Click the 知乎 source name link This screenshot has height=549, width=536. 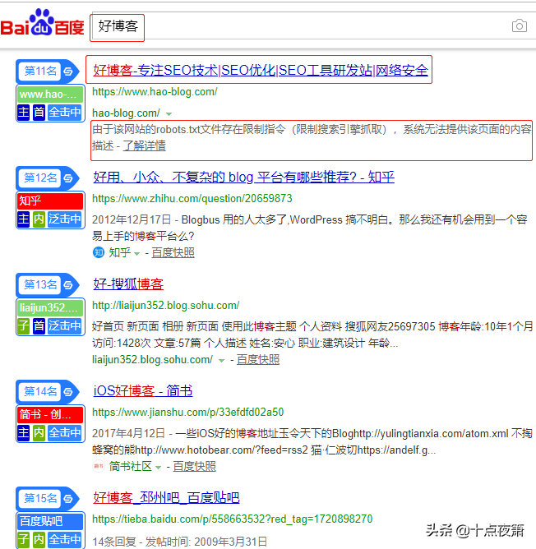coord(119,252)
